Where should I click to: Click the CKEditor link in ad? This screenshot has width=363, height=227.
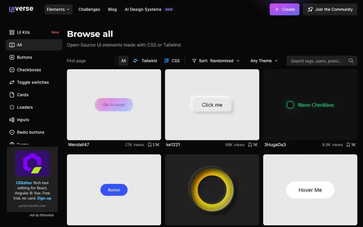24,183
